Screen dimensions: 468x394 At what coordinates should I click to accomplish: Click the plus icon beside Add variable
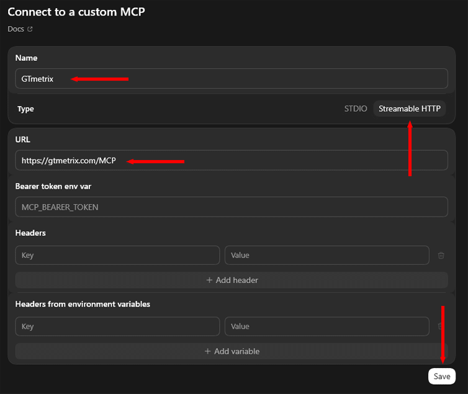(207, 351)
